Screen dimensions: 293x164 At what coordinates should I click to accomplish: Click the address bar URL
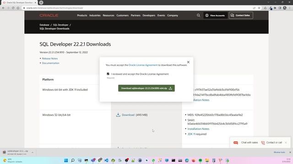click(x=54, y=8)
